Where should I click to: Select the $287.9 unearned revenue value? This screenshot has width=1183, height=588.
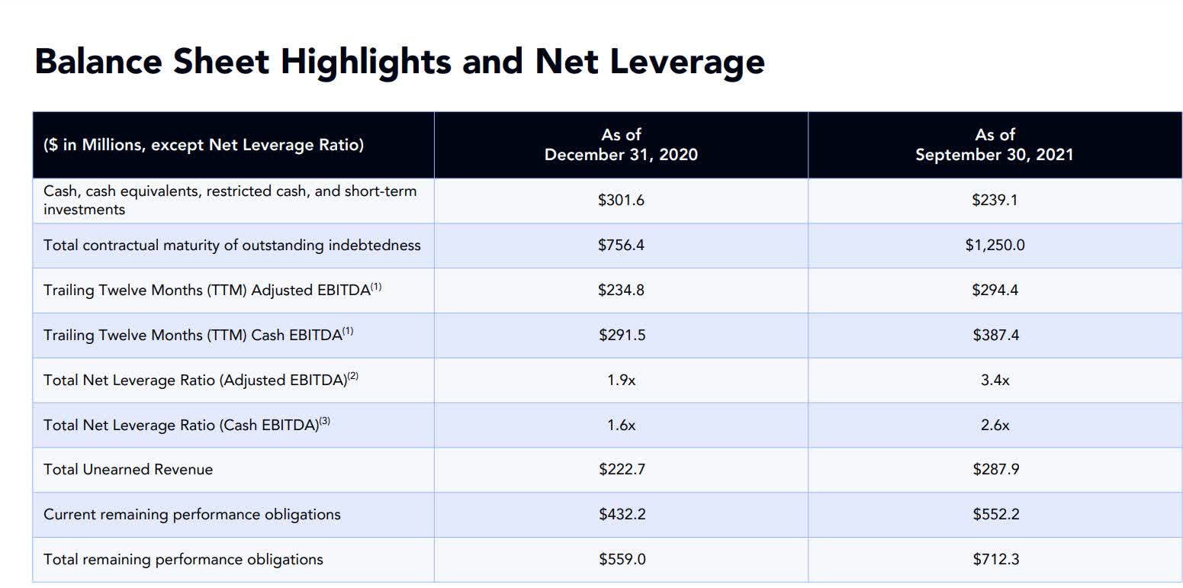click(995, 470)
